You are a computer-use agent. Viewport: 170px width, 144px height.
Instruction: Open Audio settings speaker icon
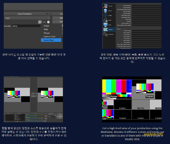click(105, 20)
